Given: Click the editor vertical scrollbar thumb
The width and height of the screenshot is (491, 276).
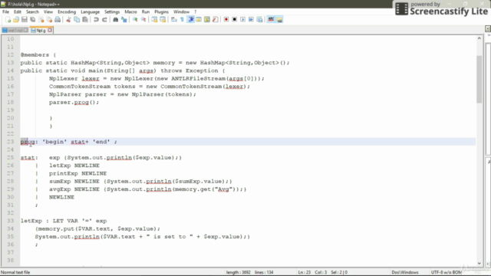Looking at the screenshot, I should pos(479,79).
